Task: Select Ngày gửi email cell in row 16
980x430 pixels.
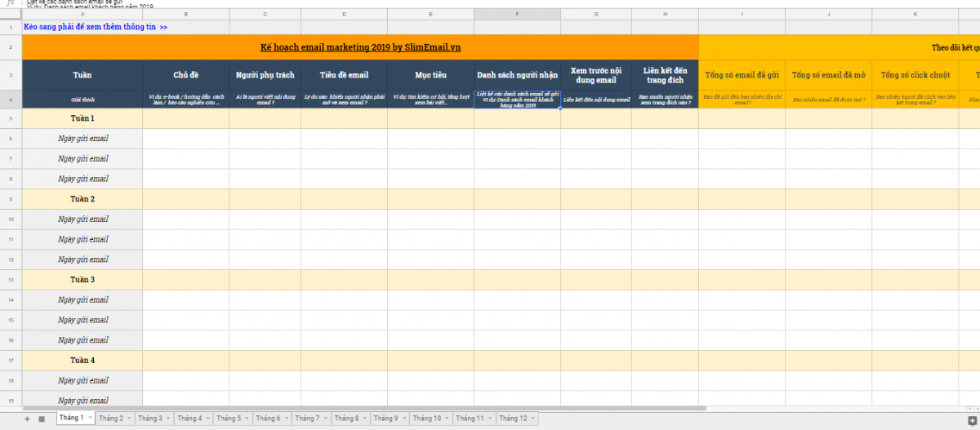Action: pyautogui.click(x=82, y=340)
